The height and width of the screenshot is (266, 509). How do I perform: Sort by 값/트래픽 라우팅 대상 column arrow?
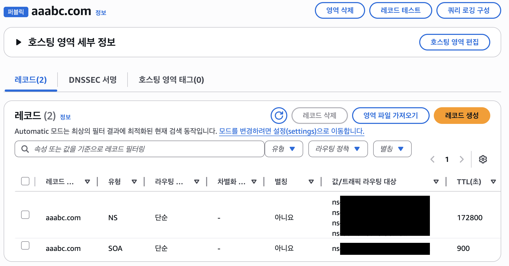(436, 182)
